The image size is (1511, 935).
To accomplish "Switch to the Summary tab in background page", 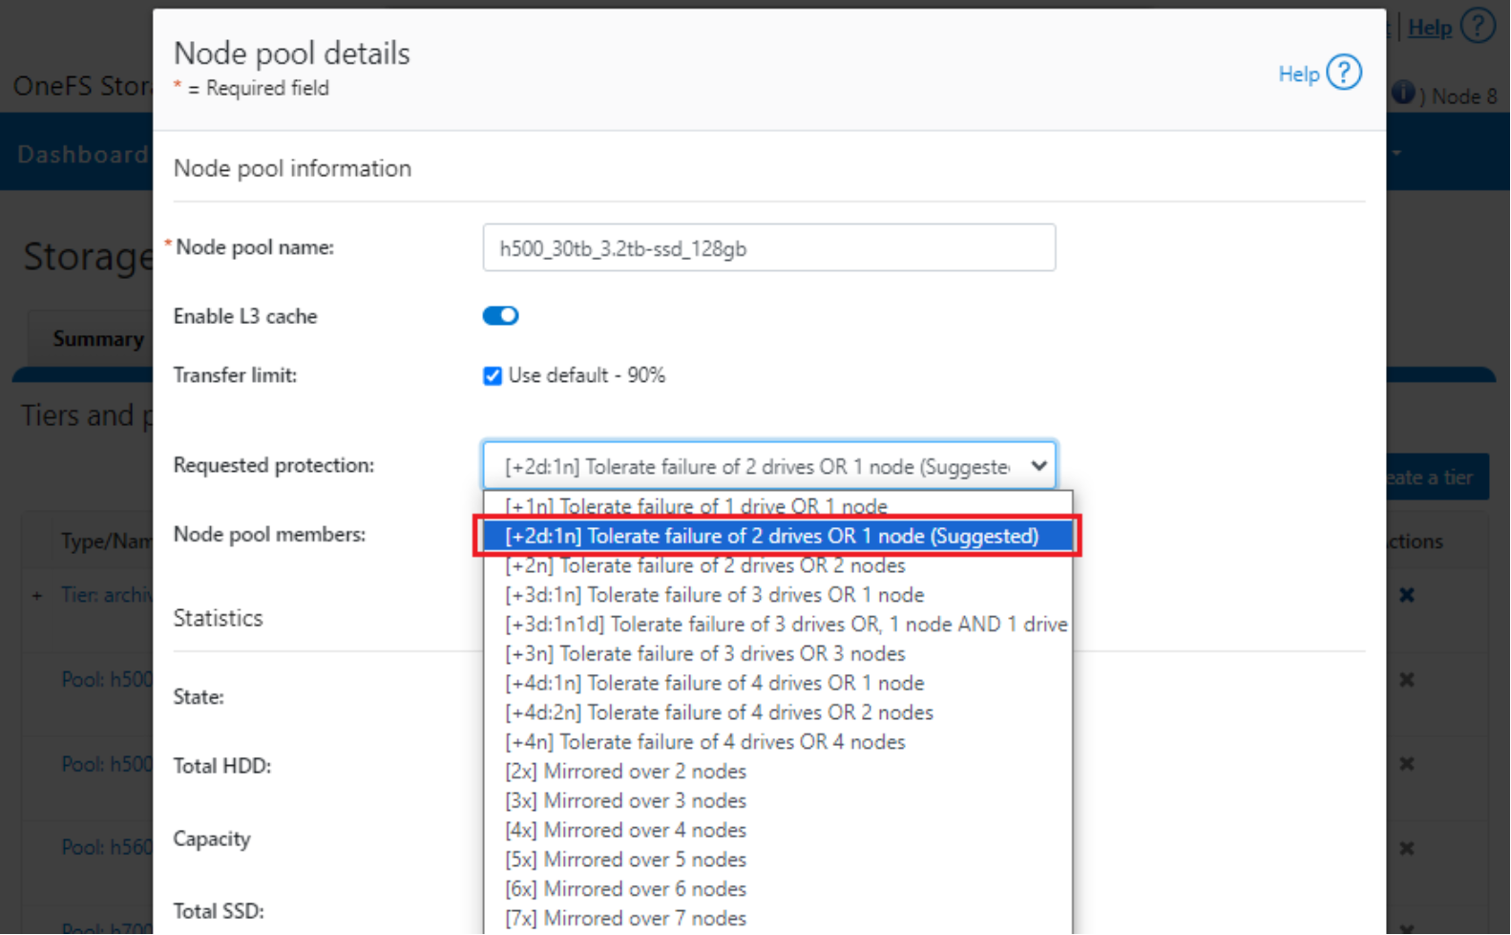I will [98, 339].
